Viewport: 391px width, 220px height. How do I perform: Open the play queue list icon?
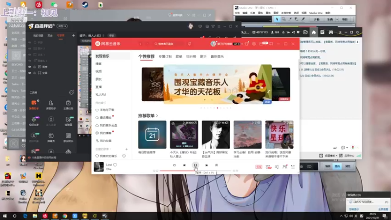pos(293,167)
